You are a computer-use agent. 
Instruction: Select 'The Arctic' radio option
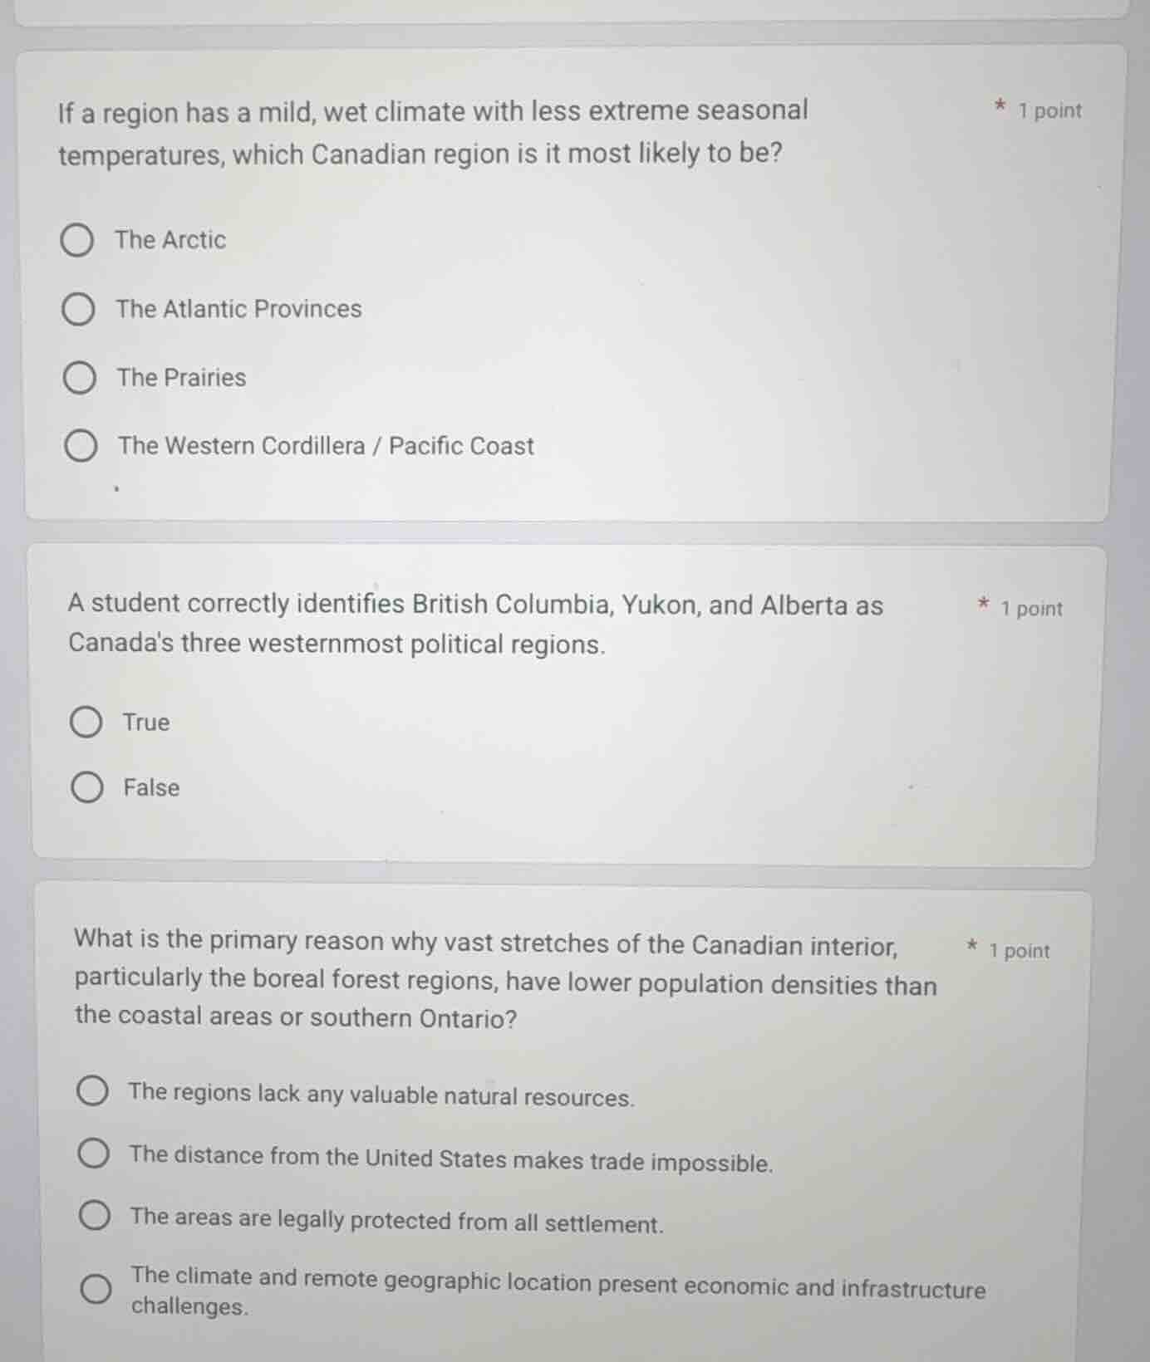(77, 241)
